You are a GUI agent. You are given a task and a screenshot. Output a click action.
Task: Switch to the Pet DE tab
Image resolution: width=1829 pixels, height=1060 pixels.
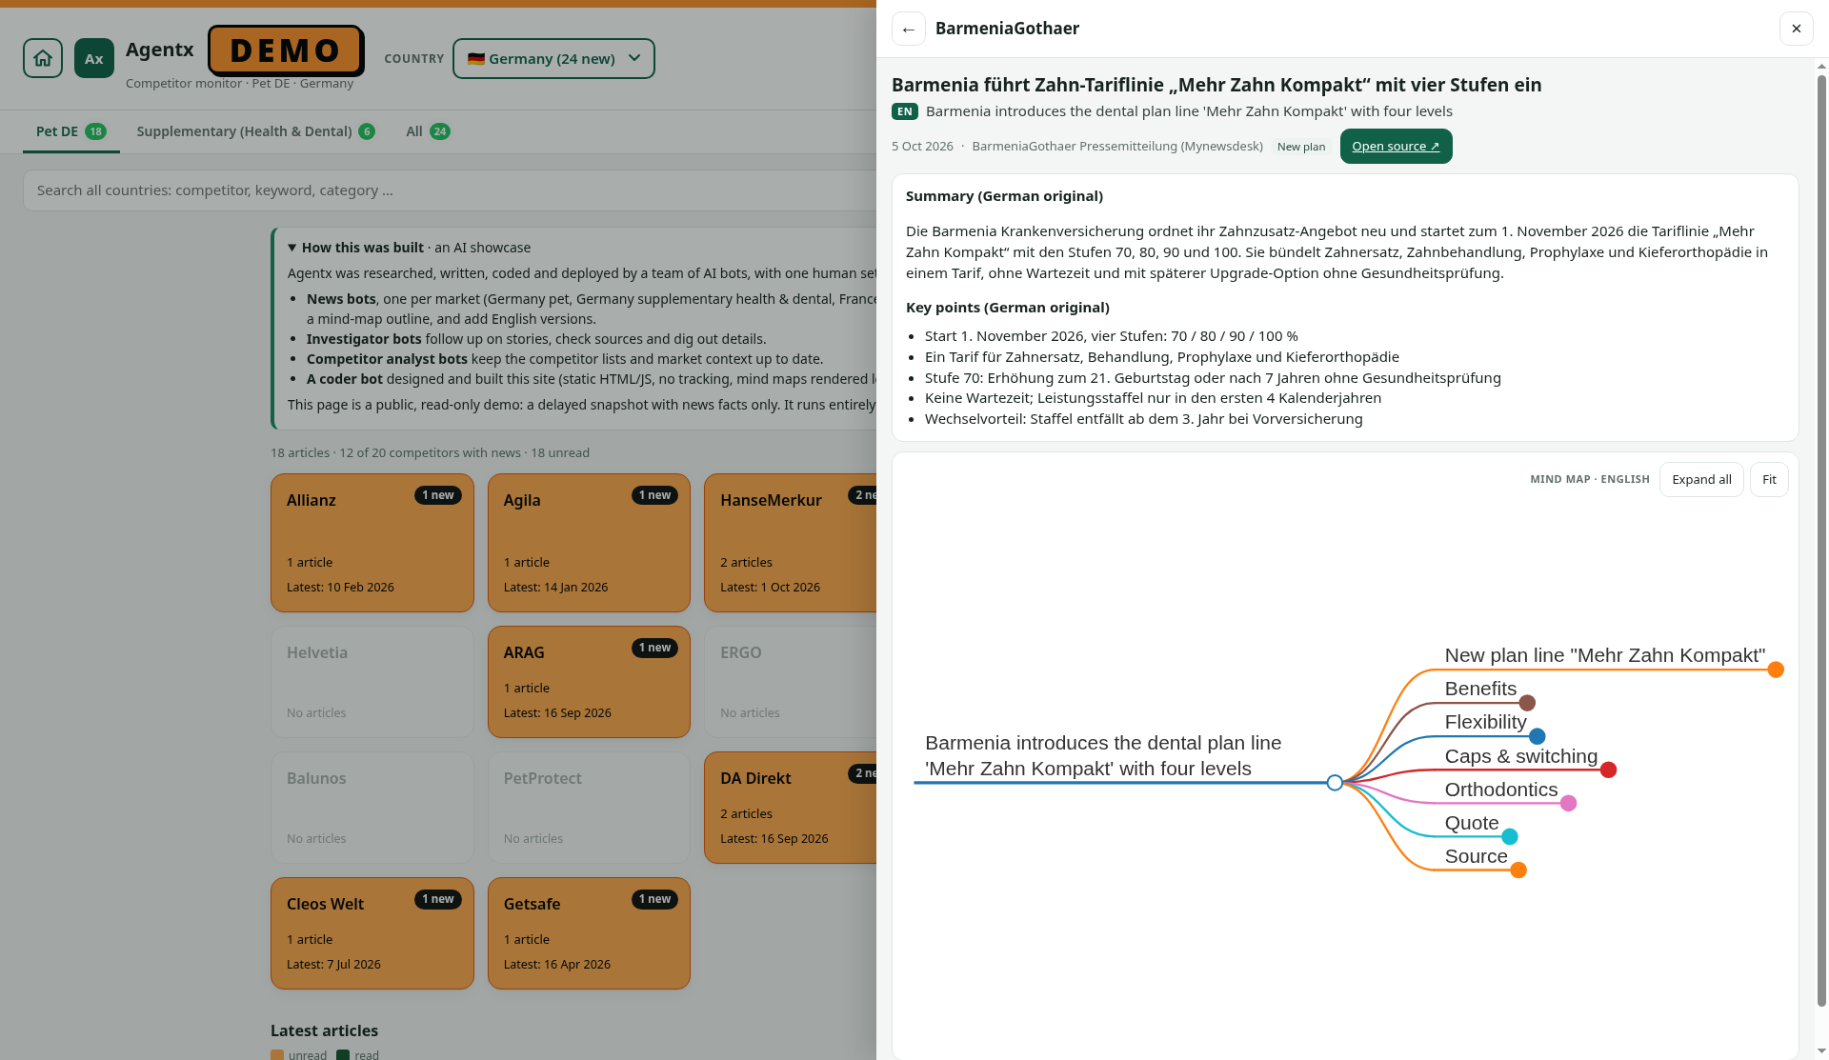click(71, 131)
